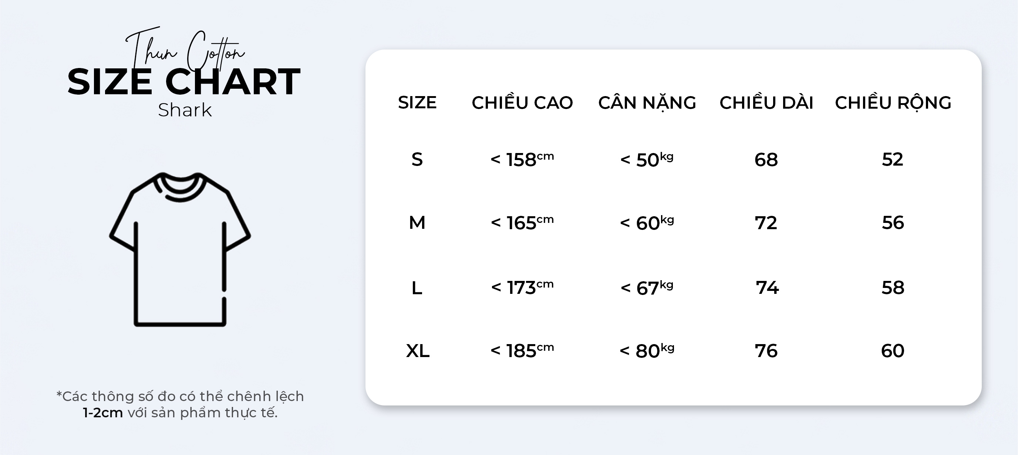Click width value 52 for size S
The height and width of the screenshot is (455, 1018).
pos(893,160)
